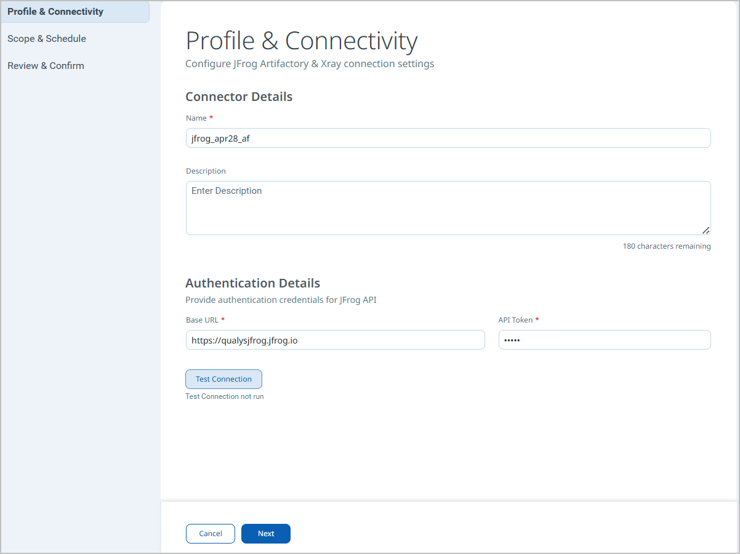Open the Profile & Connectivity step
Image resolution: width=740 pixels, height=554 pixels.
[x=74, y=12]
